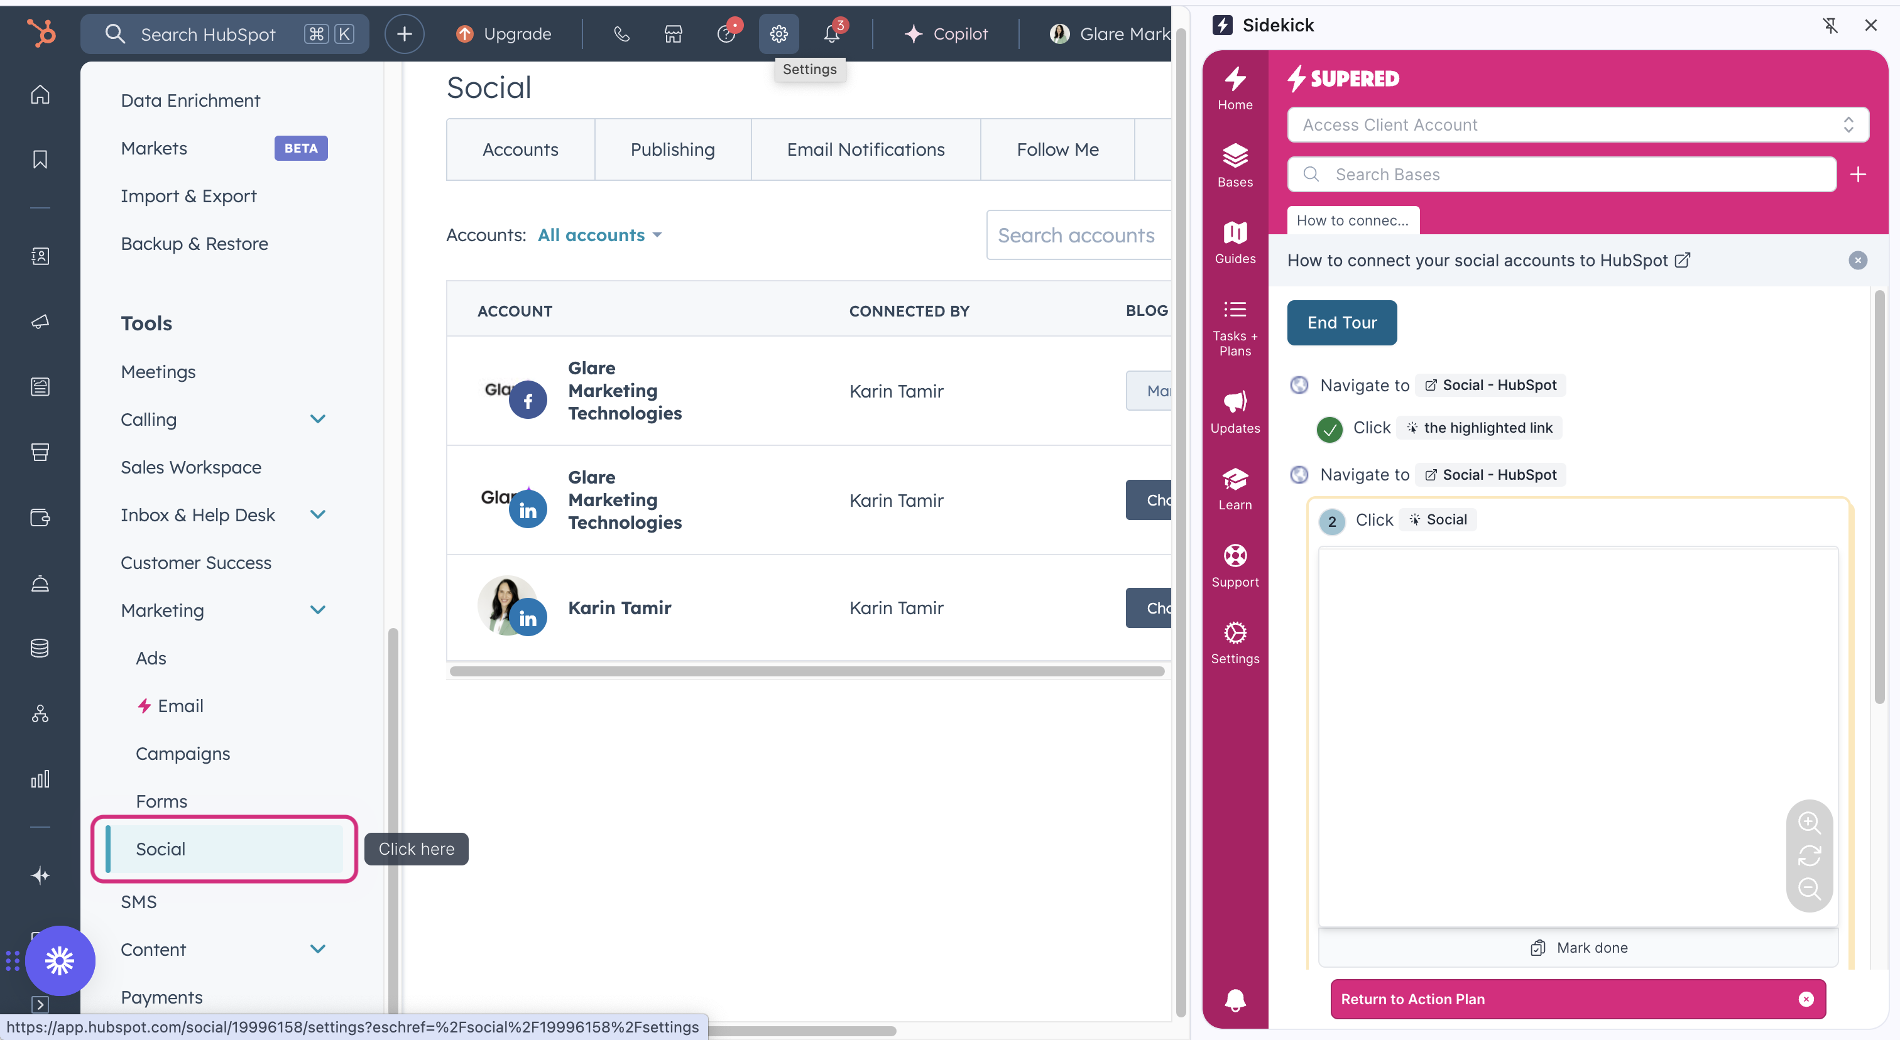Expand the left navigation rail arrow
Screen dimensions: 1900x1040
pyautogui.click(x=40, y=1004)
